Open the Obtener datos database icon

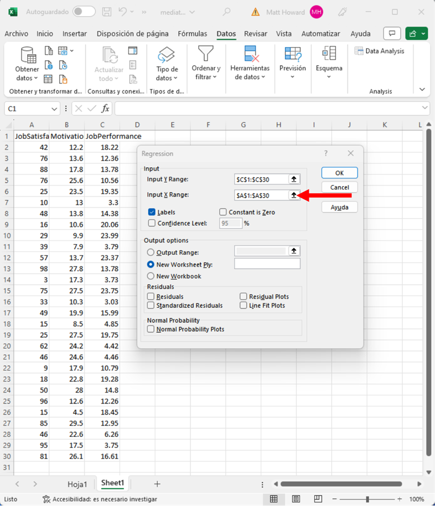coord(27,55)
